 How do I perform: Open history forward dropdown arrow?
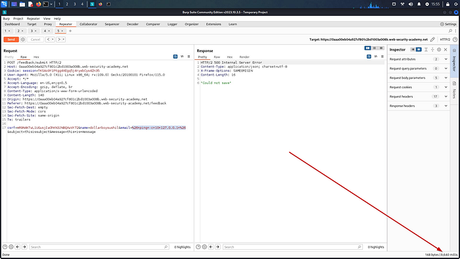64,39
